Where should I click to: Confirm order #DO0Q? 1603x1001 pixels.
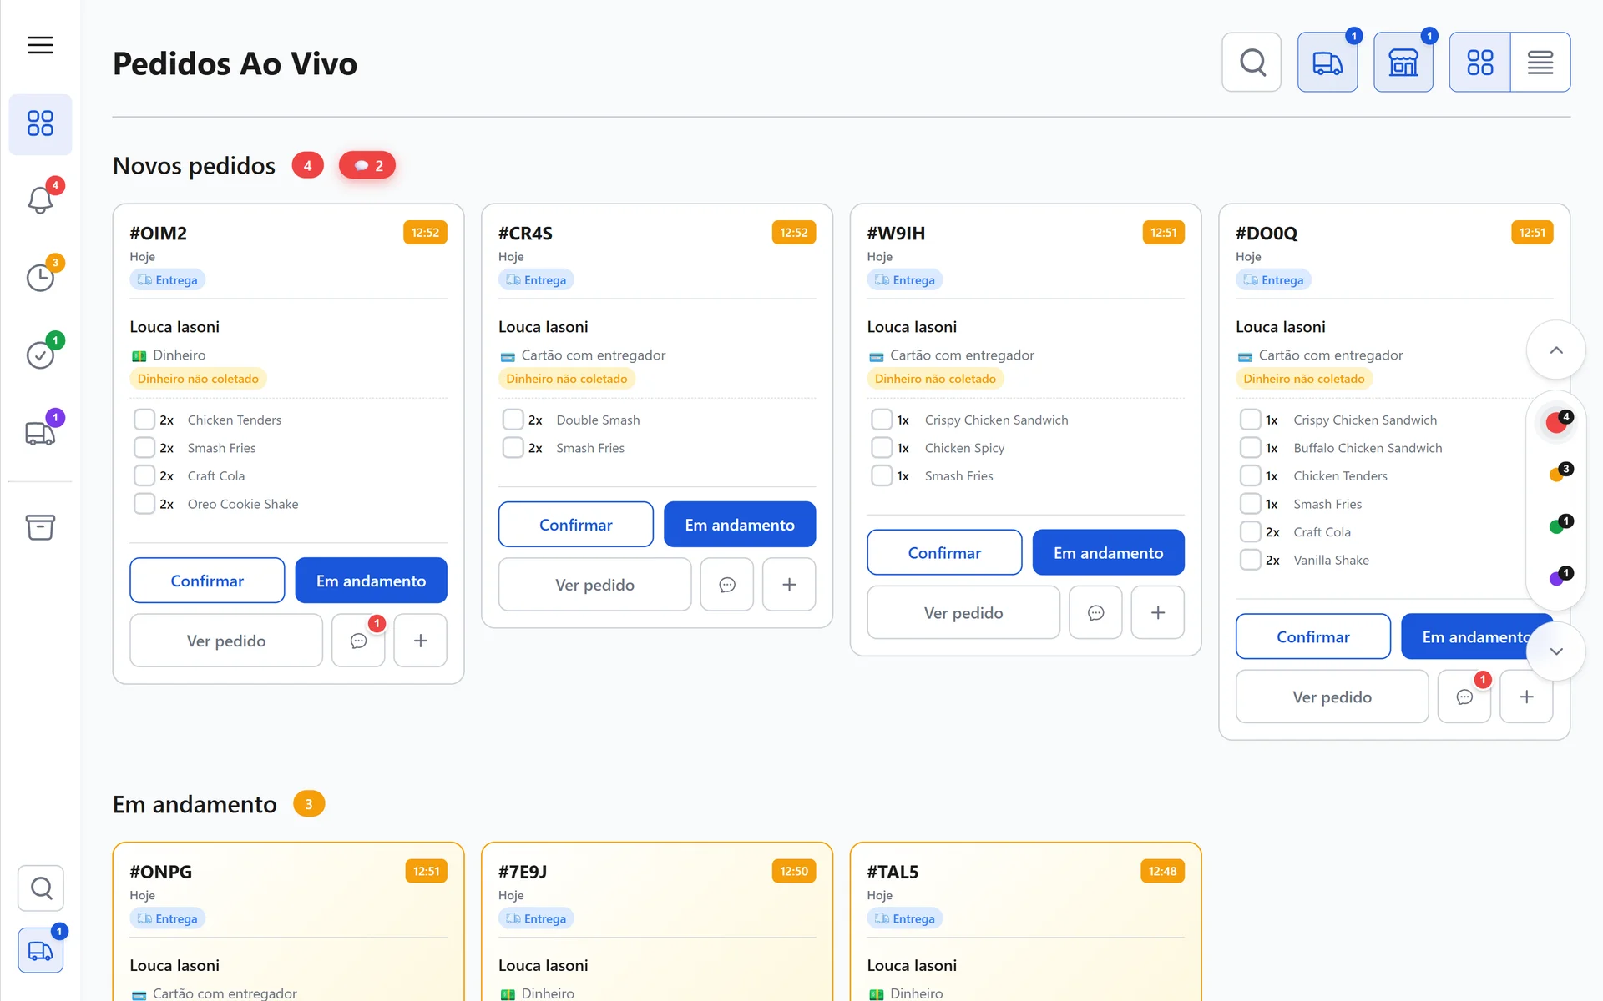[x=1313, y=637]
